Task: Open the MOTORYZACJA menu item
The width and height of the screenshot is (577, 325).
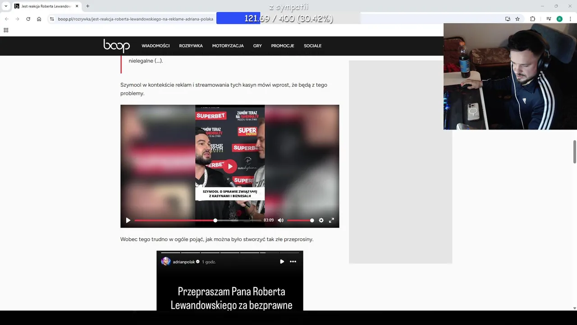Action: [228, 46]
